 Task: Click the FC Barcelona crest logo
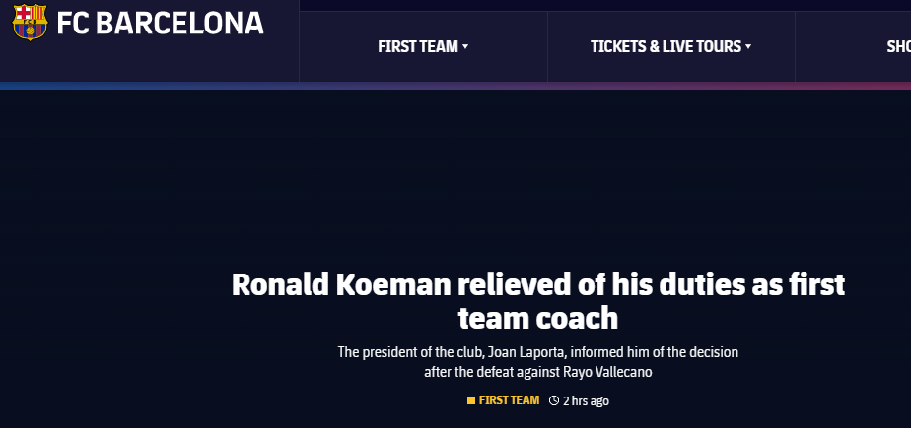pyautogui.click(x=30, y=22)
